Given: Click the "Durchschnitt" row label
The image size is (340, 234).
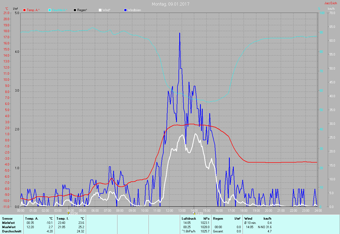Looking at the screenshot, I should [x=12, y=231].
